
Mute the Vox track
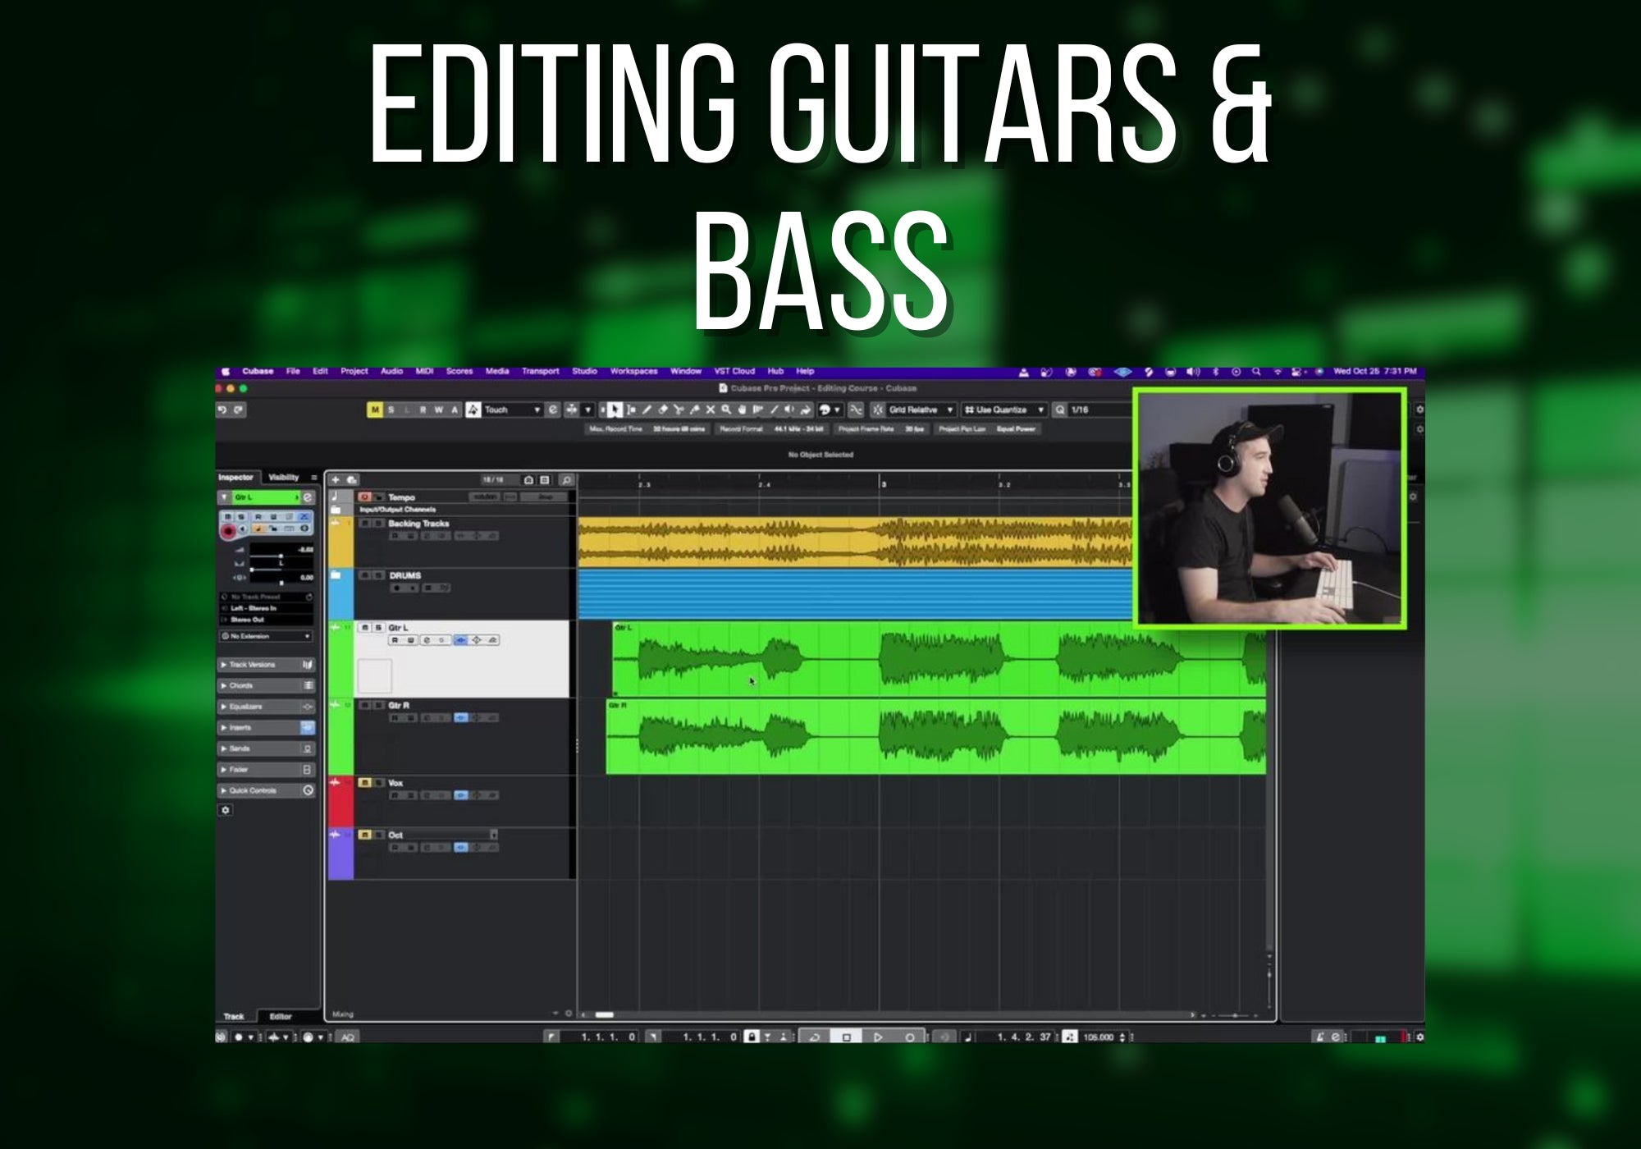coord(365,783)
